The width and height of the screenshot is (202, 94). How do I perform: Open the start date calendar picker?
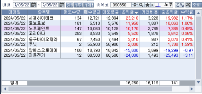click(34, 5)
